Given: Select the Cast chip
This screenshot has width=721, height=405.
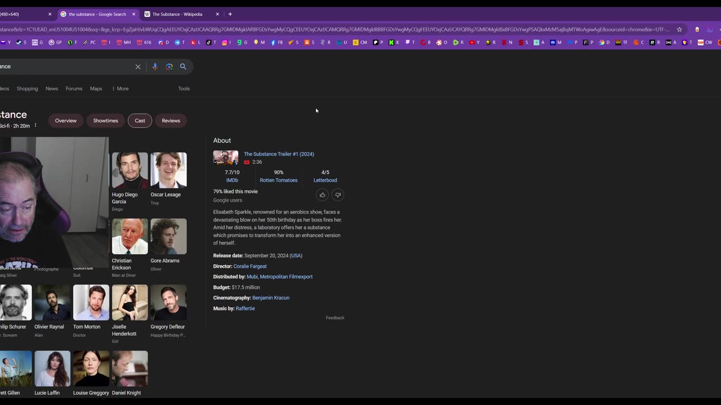Looking at the screenshot, I should [140, 120].
